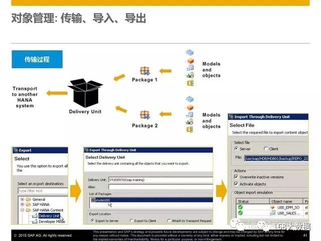This screenshot has width=321, height=241.
Task: Click the General folder icon
Action: [29, 199]
